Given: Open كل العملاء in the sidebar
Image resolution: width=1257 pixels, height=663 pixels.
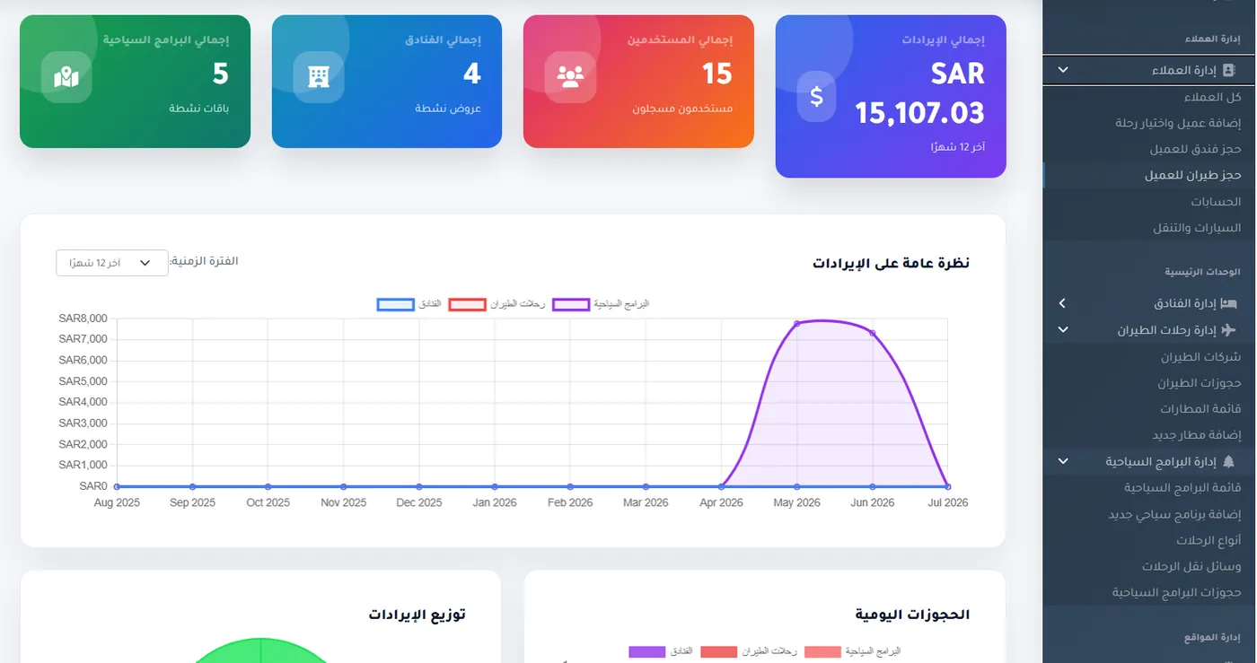Looking at the screenshot, I should click(1212, 97).
